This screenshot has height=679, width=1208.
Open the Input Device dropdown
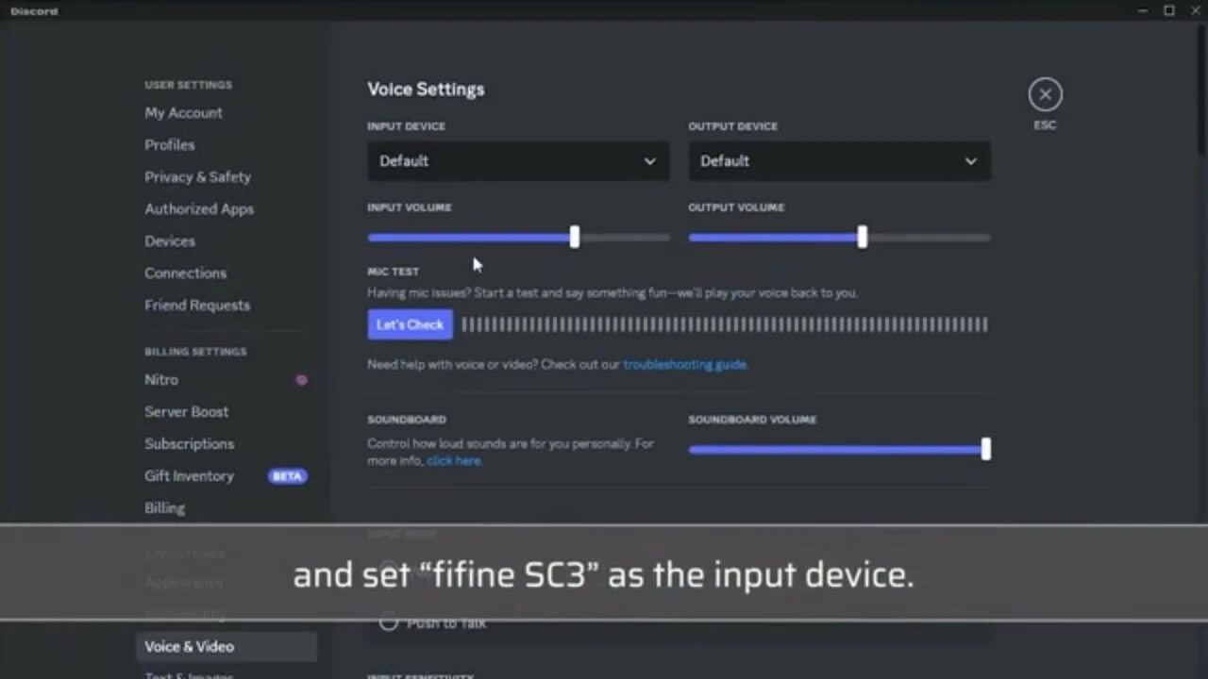click(x=518, y=161)
